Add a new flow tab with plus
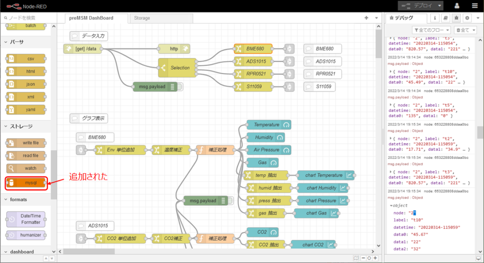Screen dimensions: 484x263 pyautogui.click(x=366, y=18)
